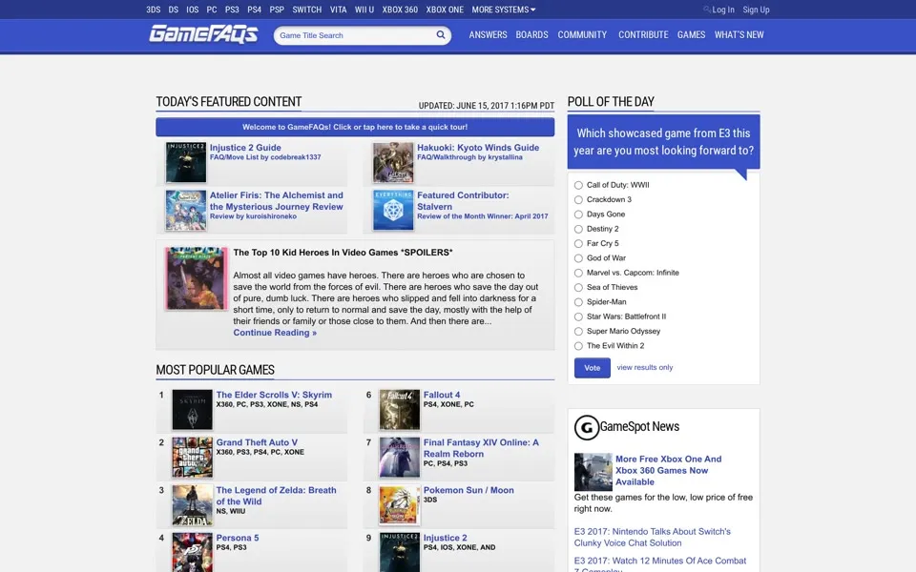
Task: Click the Sign Up link
Action: [756, 10]
